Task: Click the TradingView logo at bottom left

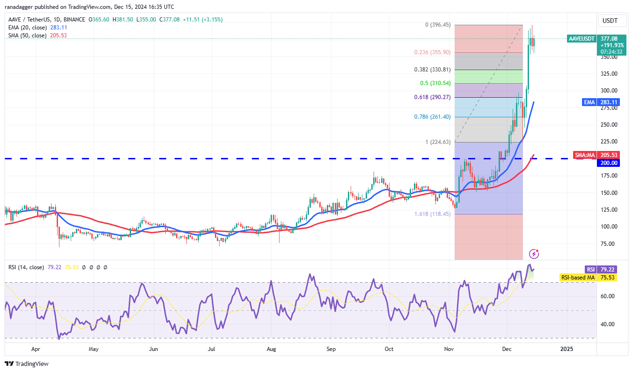Action: (27, 364)
